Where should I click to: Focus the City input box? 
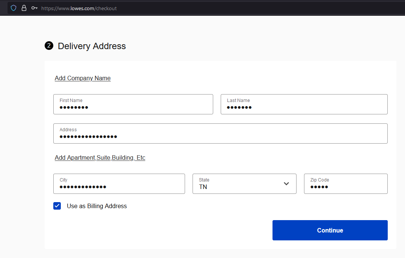point(119,184)
